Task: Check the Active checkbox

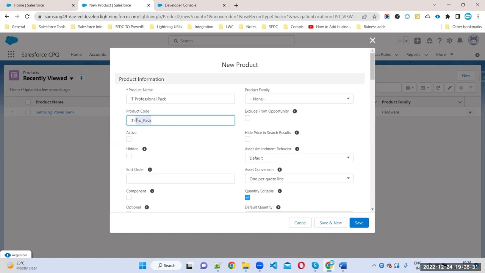Action: [129, 139]
